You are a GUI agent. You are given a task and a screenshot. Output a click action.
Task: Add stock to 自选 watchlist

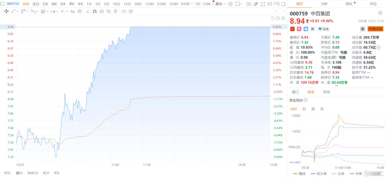coord(323,29)
